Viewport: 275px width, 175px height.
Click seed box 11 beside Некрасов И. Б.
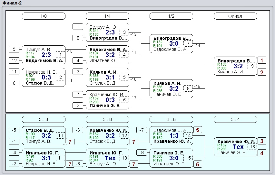[x=14, y=72]
